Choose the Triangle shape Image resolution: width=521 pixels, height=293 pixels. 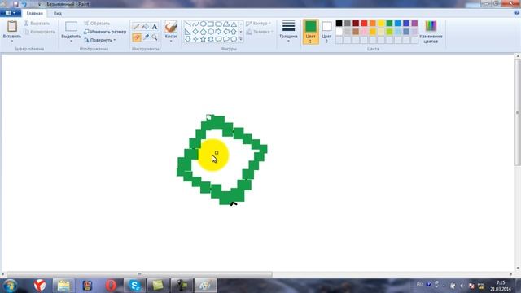click(x=234, y=24)
